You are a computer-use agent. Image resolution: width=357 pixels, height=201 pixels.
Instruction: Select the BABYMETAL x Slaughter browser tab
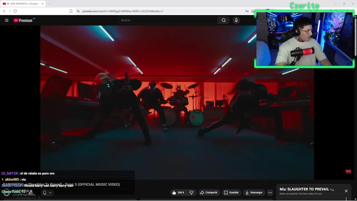22,4
